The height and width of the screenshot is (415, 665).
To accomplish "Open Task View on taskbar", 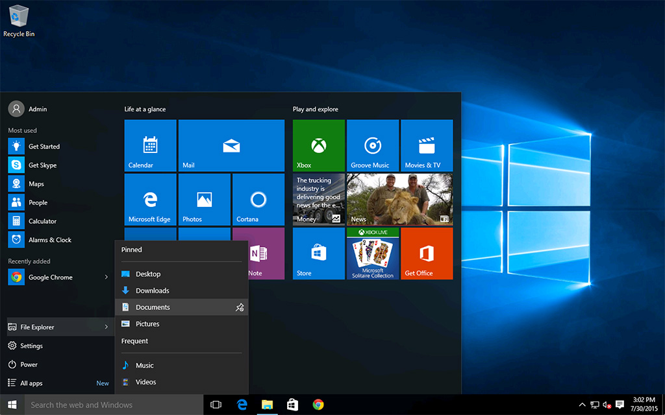I will (216, 405).
